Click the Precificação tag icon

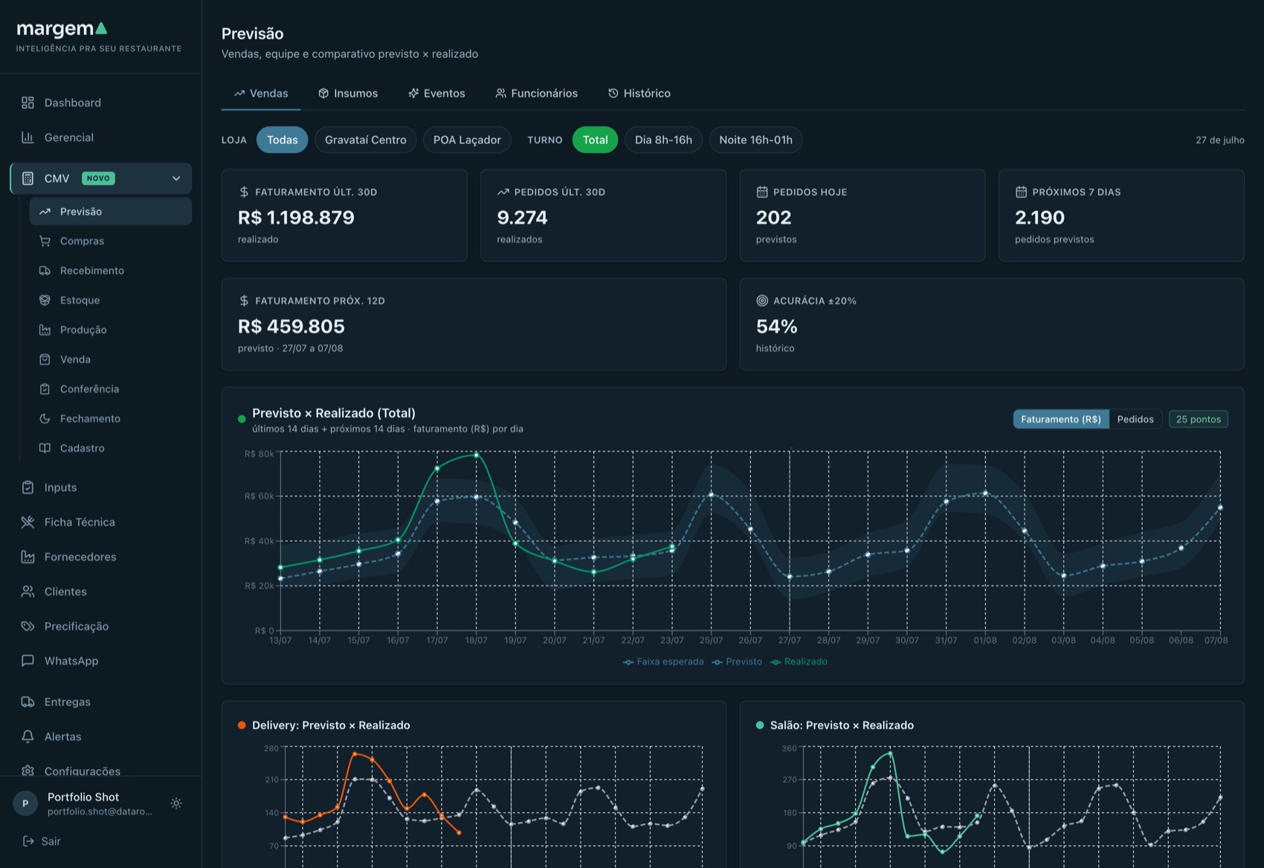click(28, 626)
